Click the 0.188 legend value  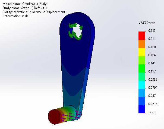(x=152, y=47)
